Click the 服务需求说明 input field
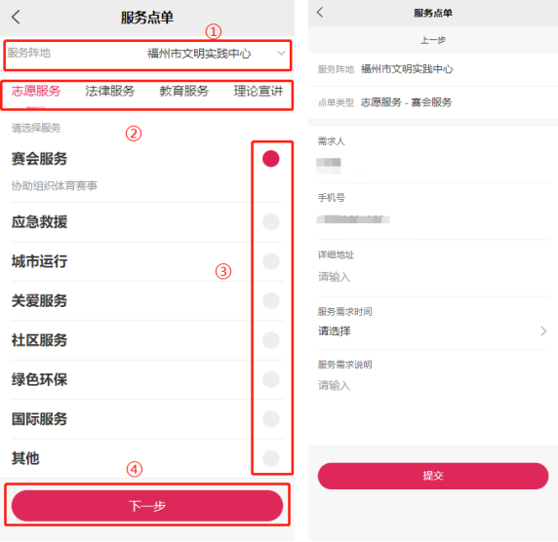The image size is (558, 542). 433,385
